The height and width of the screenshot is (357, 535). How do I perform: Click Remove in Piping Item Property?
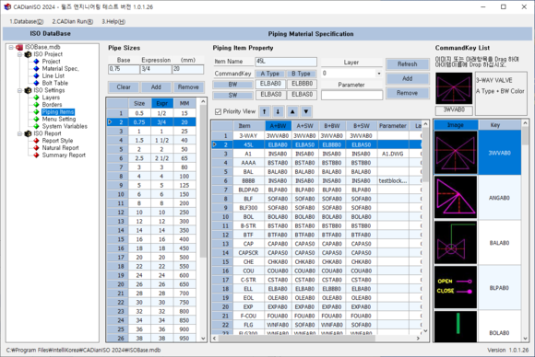[x=408, y=93]
